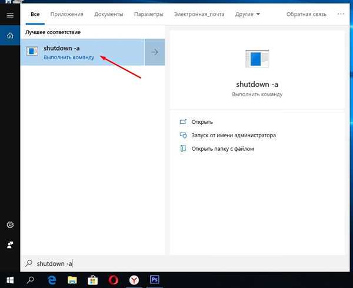
Task: Open Photoshop from taskbar
Action: coord(154,280)
